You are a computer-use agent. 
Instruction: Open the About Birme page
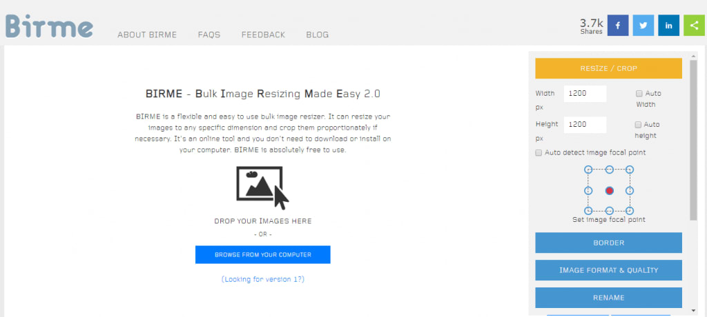click(x=147, y=34)
